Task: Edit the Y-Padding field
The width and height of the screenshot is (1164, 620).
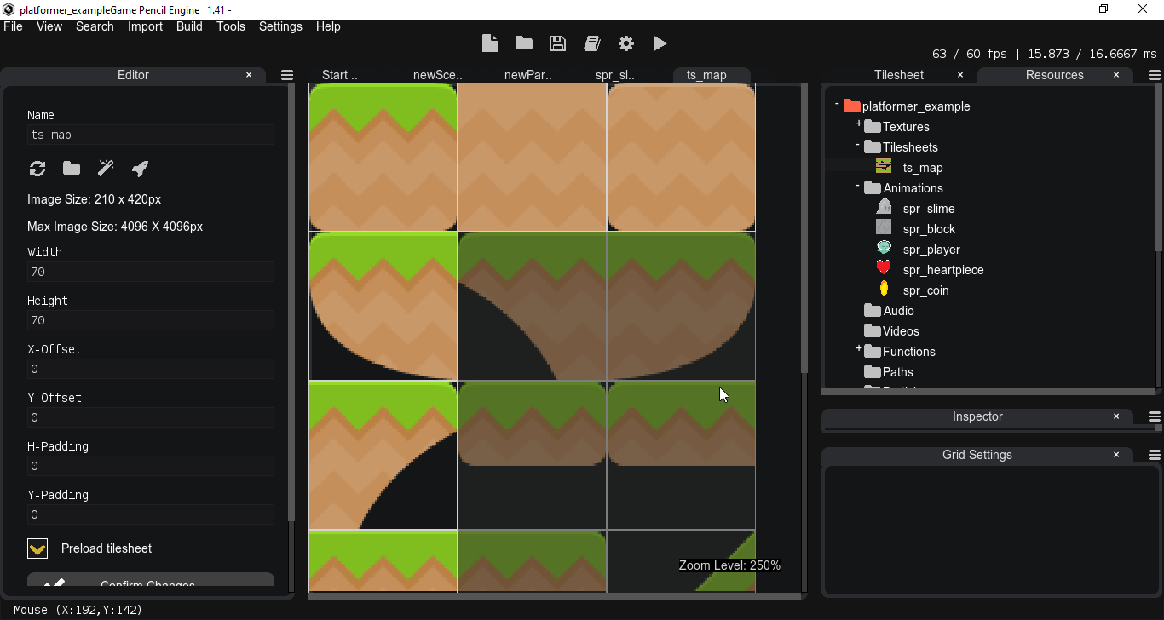Action: tap(151, 514)
